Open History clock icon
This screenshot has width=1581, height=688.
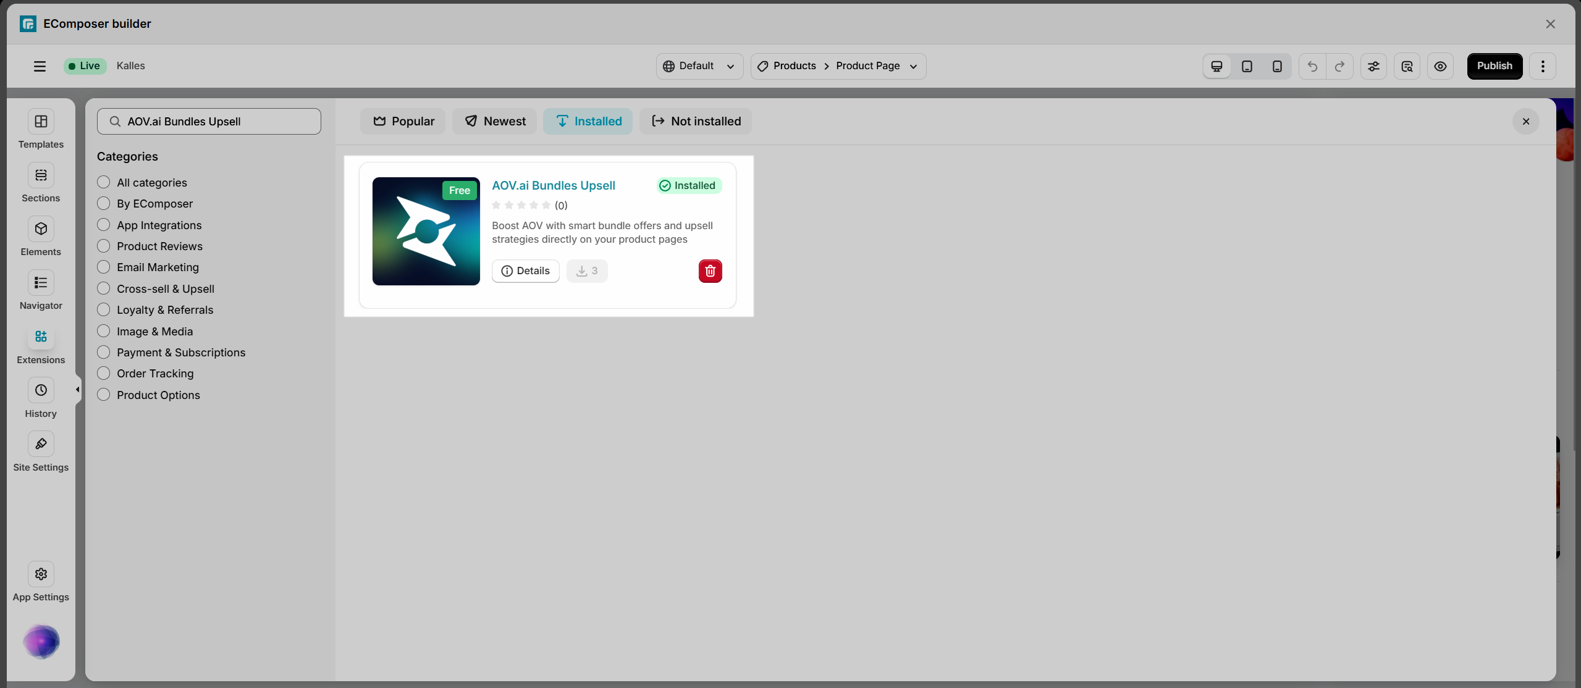[41, 390]
